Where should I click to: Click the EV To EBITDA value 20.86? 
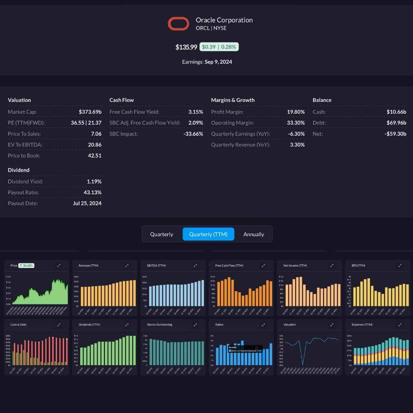[94, 145]
